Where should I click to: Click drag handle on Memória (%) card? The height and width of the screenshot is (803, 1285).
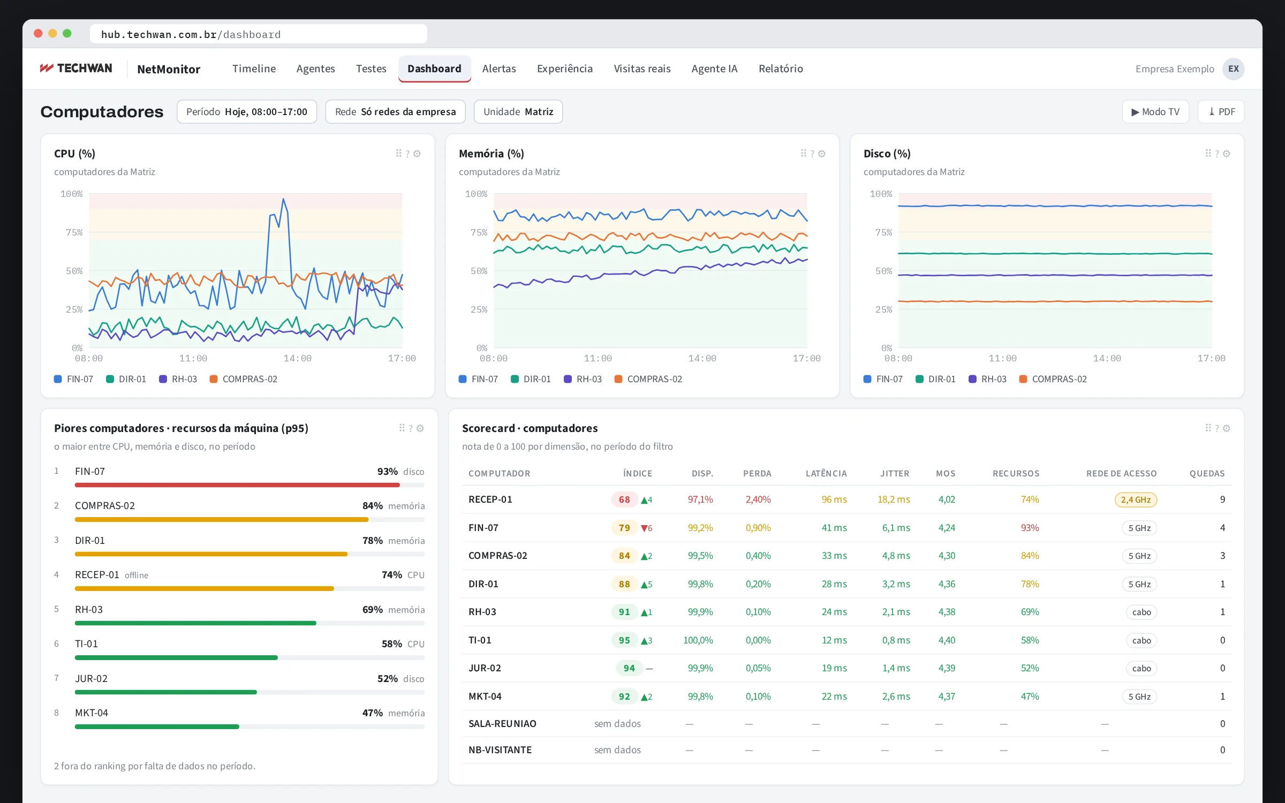coord(804,154)
